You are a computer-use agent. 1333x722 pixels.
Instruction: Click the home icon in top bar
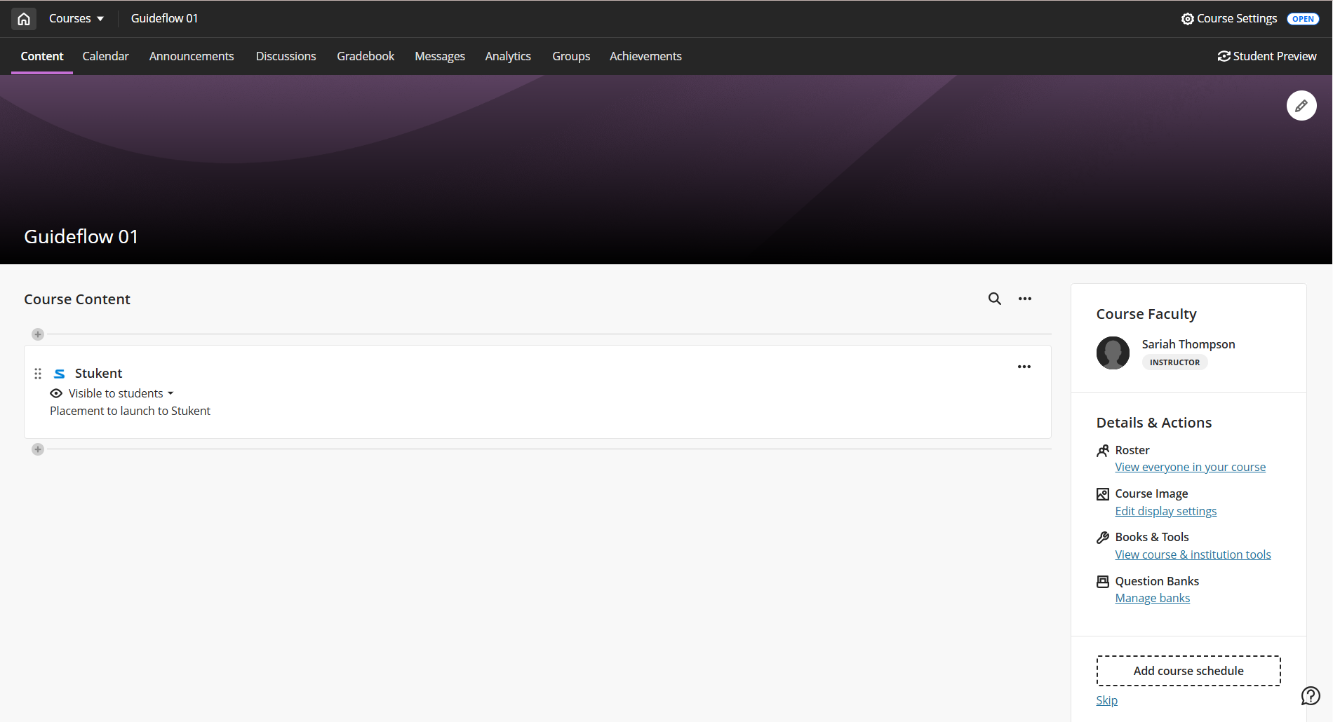(24, 19)
